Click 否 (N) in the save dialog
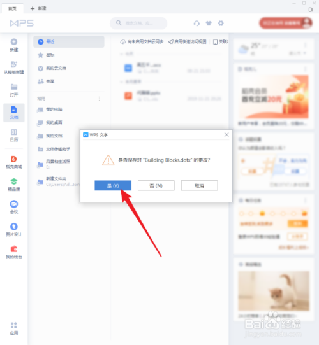This screenshot has height=345, width=319. [x=156, y=185]
